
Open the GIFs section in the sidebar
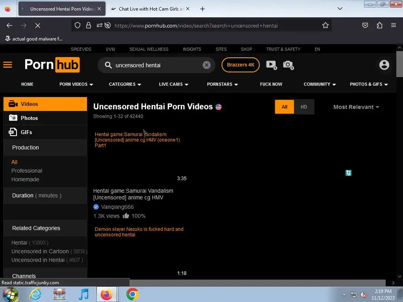45,132
